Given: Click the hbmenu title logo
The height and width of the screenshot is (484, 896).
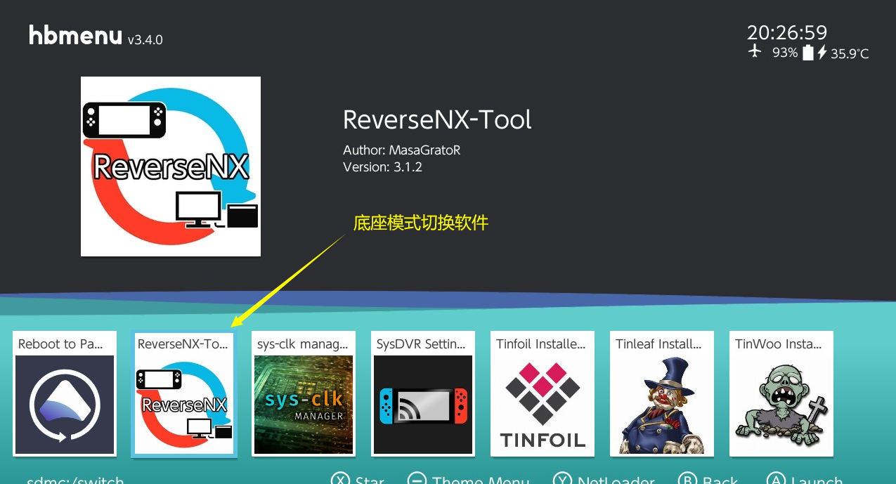Looking at the screenshot, I should pyautogui.click(x=75, y=35).
